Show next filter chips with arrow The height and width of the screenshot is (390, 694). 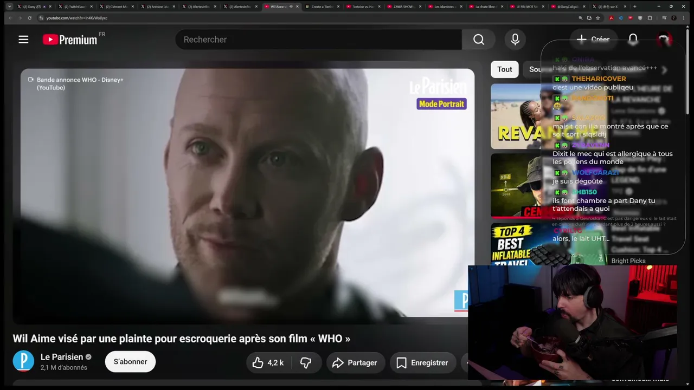pyautogui.click(x=664, y=69)
